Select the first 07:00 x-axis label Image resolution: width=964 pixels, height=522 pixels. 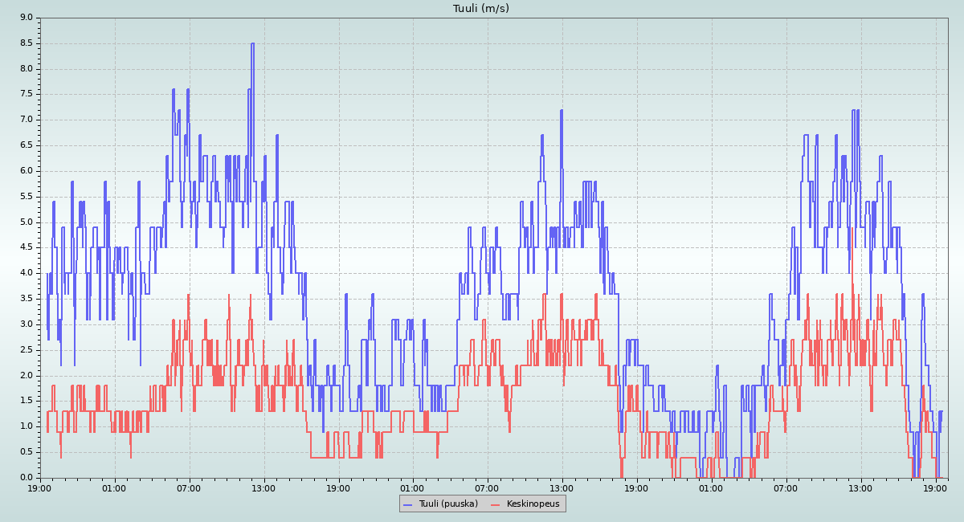coord(189,487)
